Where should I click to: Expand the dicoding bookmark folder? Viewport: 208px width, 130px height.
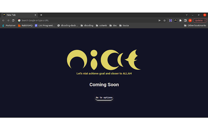click(x=87, y=25)
